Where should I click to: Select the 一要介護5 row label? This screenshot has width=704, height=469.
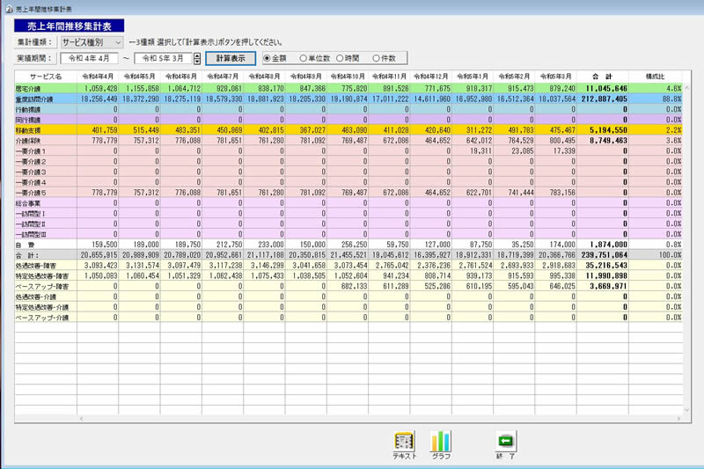[46, 193]
